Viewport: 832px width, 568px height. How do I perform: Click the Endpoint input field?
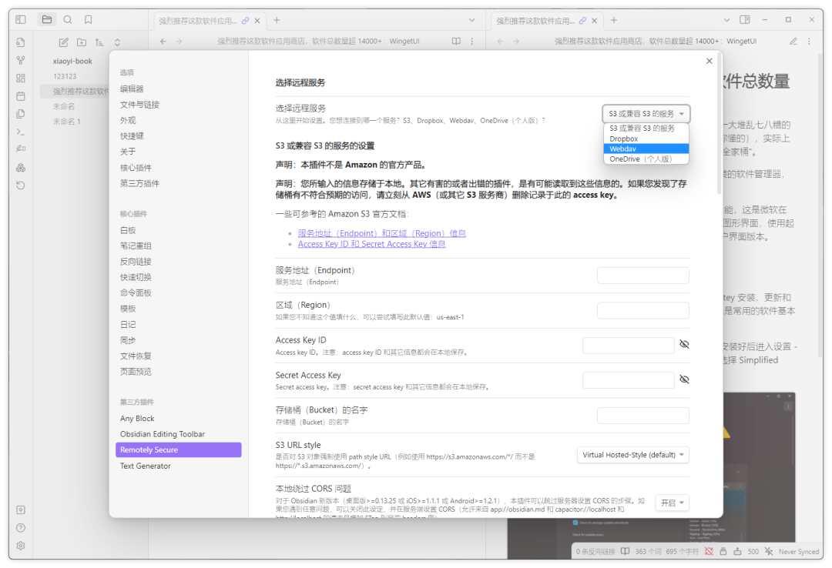pyautogui.click(x=643, y=276)
